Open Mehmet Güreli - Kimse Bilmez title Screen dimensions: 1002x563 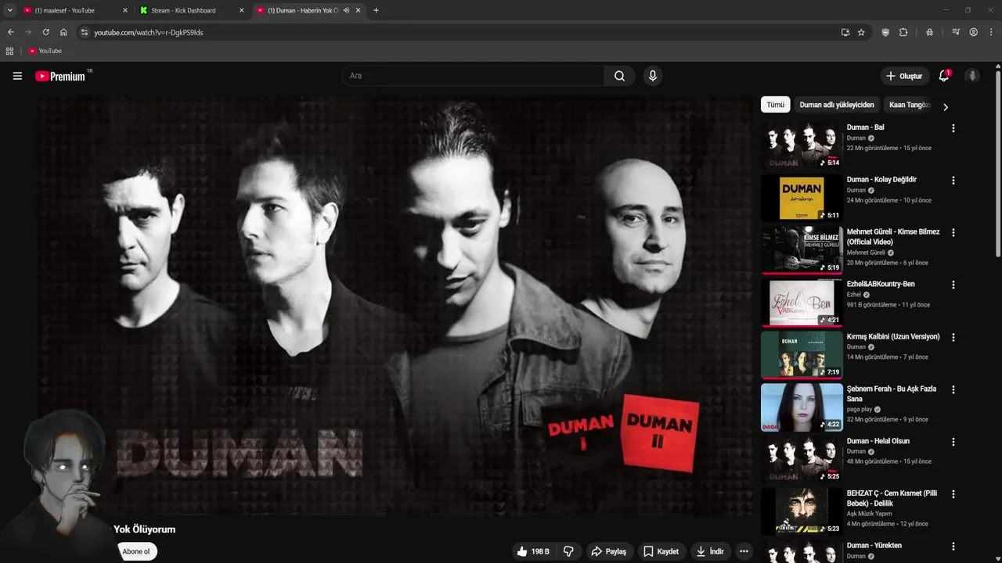(893, 236)
